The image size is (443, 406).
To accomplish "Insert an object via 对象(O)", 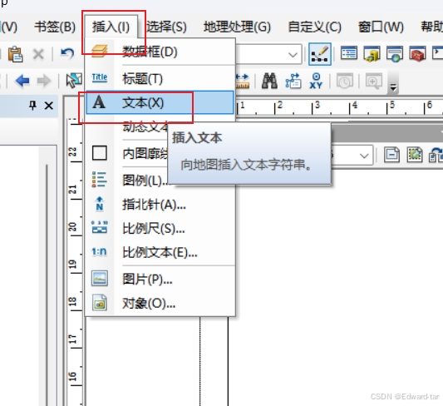I will [x=160, y=304].
